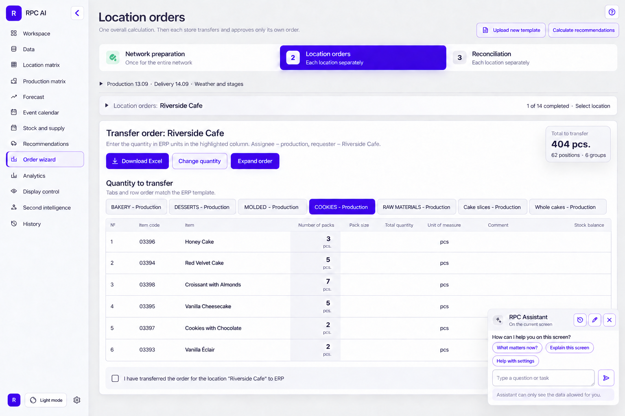The width and height of the screenshot is (625, 416).
Task: Click the Workspace grid icon
Action: point(14,33)
